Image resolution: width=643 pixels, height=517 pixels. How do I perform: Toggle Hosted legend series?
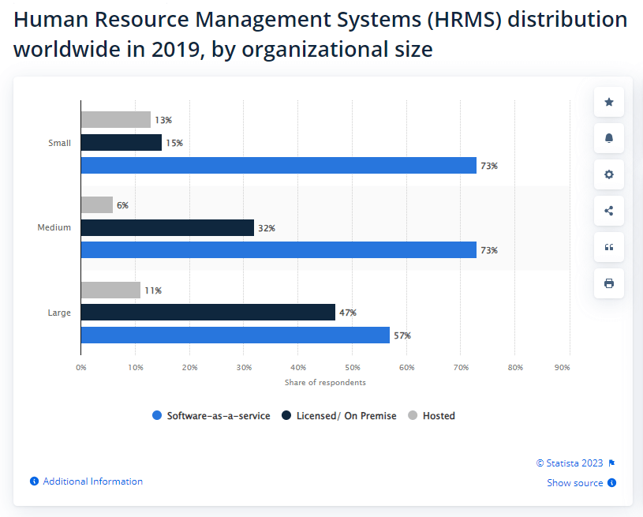(x=432, y=416)
